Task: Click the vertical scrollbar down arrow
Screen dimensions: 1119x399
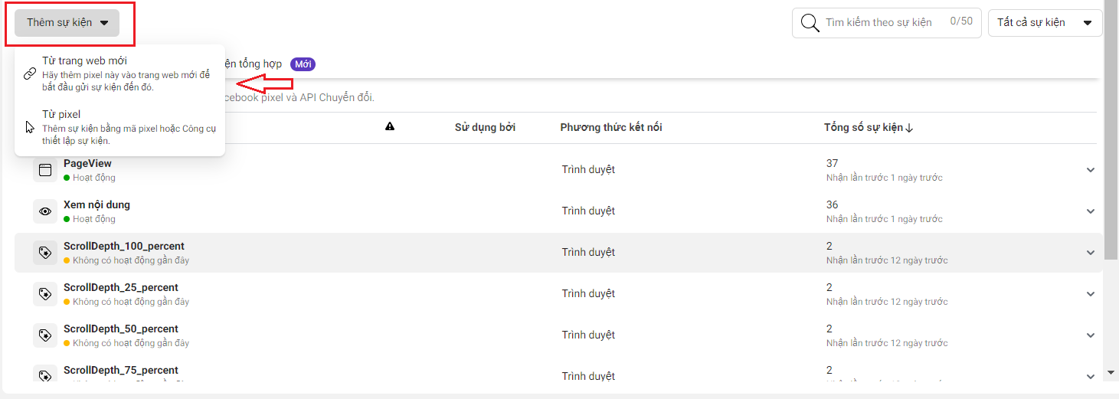Action: pyautogui.click(x=1111, y=373)
